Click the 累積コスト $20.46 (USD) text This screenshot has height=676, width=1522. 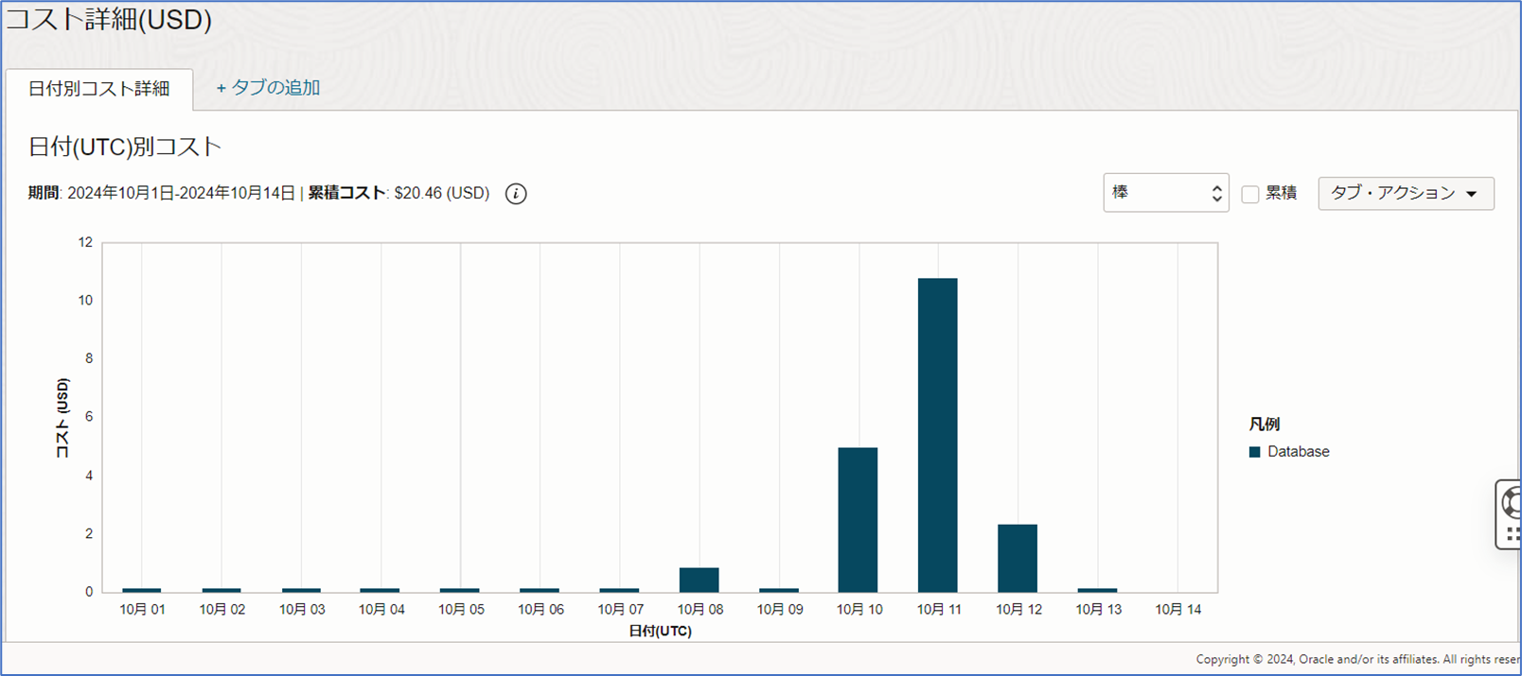coord(399,193)
